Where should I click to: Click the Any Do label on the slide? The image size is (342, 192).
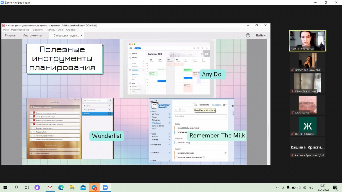click(212, 75)
